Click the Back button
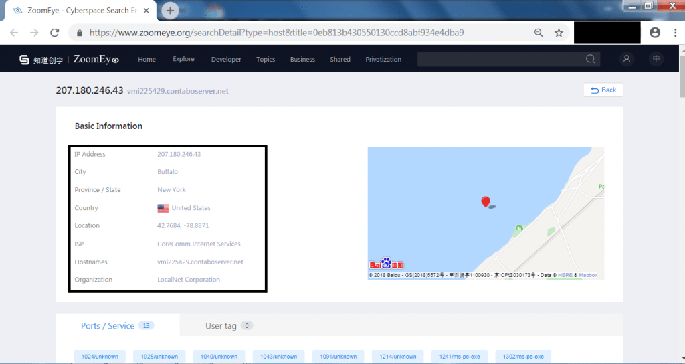685x364 pixels. (x=603, y=90)
